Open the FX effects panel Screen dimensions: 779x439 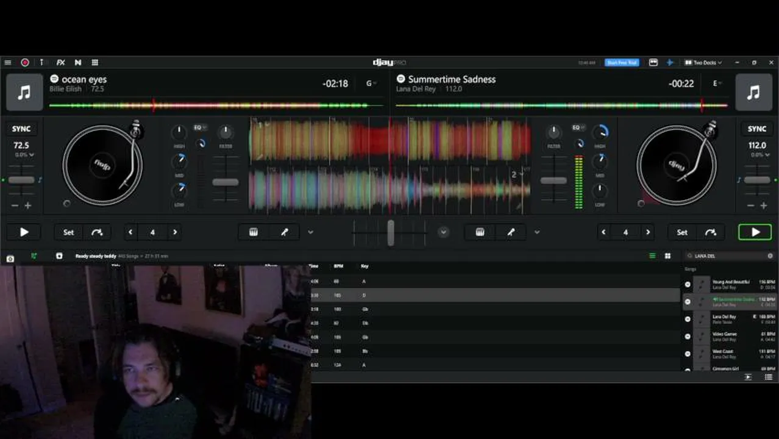pyautogui.click(x=61, y=62)
